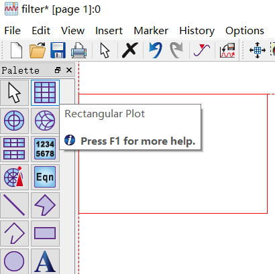The image size is (275, 274).
Task: Insert a Polar plot from palette
Action: coord(14,121)
